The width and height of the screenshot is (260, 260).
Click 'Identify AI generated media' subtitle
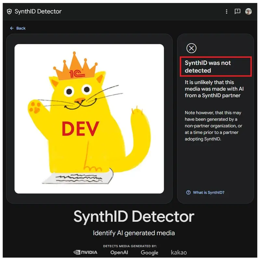coord(134,233)
